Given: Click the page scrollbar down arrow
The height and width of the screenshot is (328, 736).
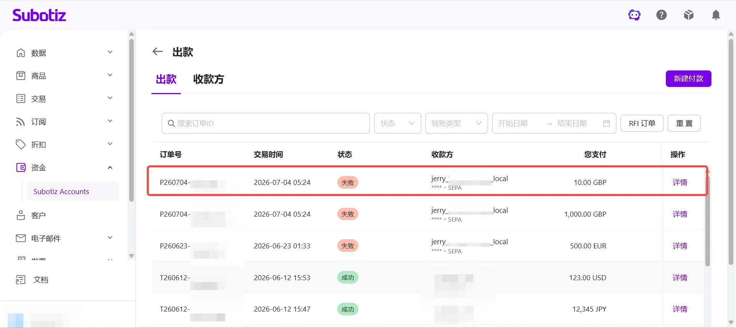Looking at the screenshot, I should 731,323.
